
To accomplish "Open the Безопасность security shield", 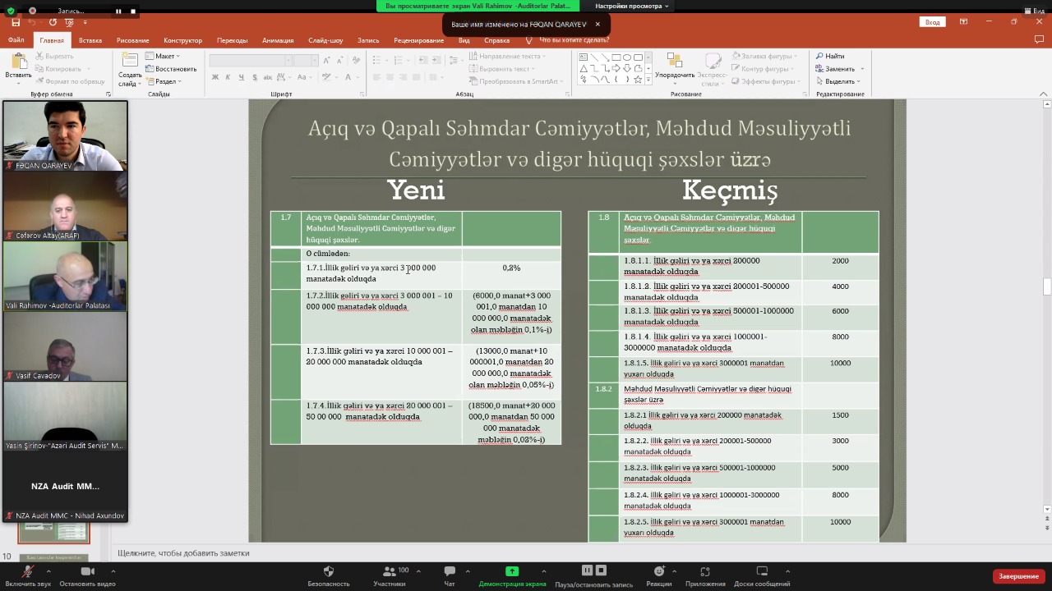I will click(329, 572).
